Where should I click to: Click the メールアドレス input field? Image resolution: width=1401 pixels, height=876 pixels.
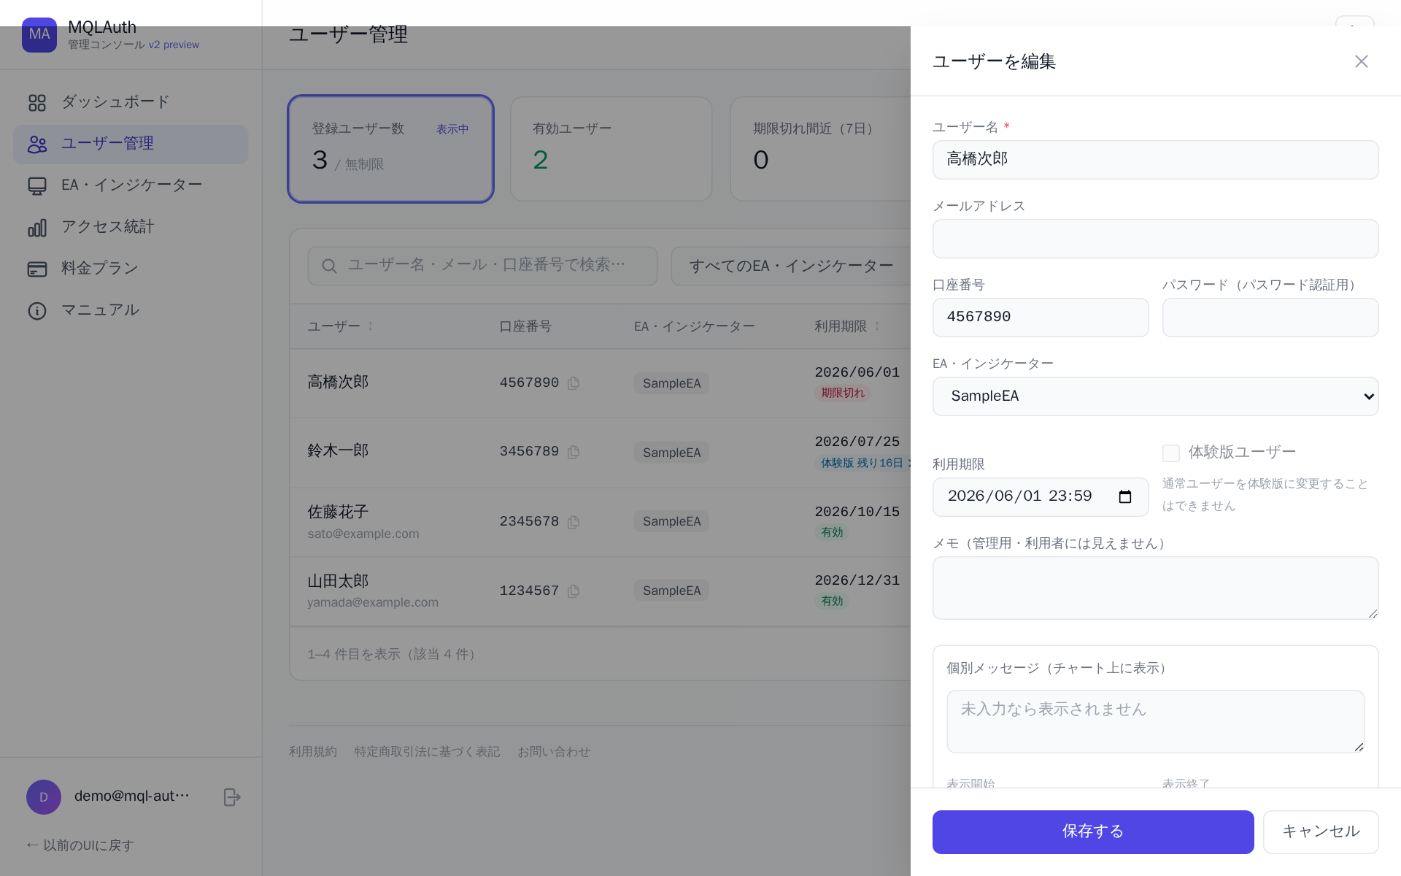(1155, 238)
